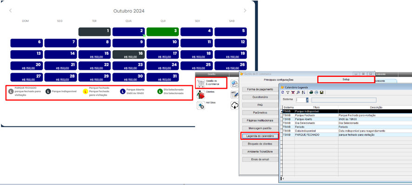Click the clear filter icon in toolbar
Image resolution: width=412 pixels, height=185 pixels.
pyautogui.click(x=293, y=92)
